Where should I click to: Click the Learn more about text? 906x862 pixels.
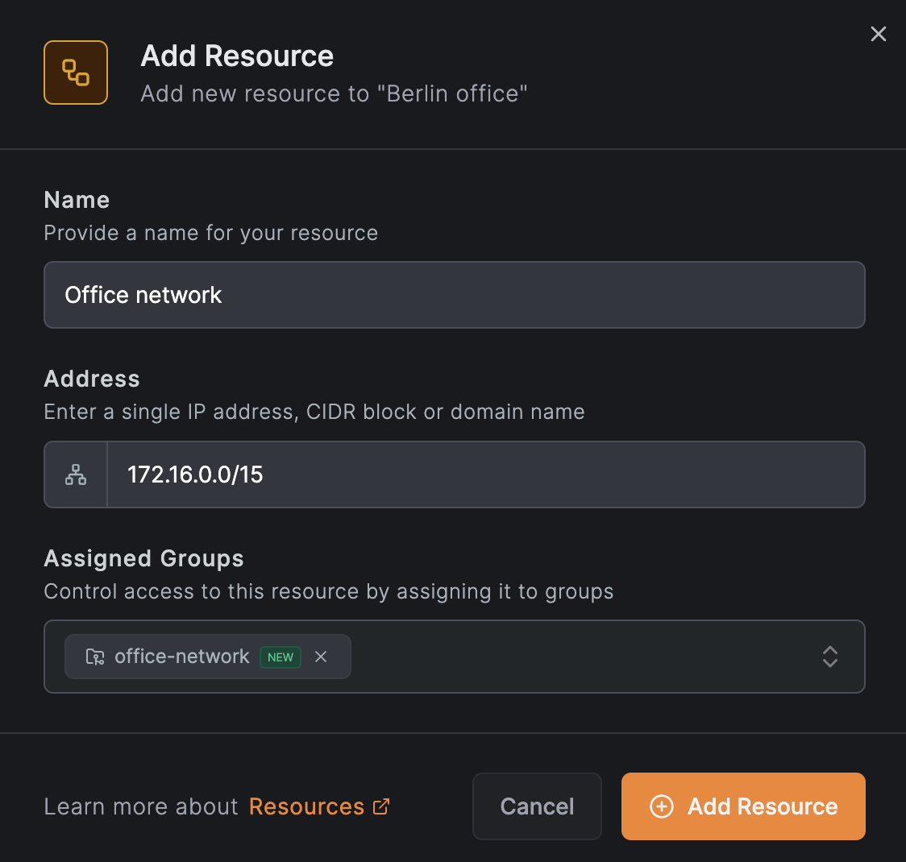click(141, 806)
